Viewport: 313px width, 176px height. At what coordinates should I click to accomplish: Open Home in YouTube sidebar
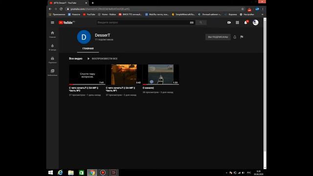pos(52,34)
